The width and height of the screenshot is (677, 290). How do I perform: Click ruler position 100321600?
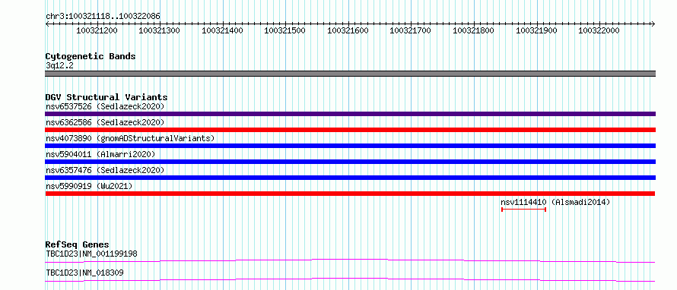coord(348,30)
